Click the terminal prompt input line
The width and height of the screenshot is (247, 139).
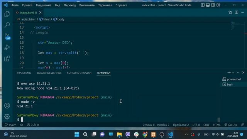117,120
